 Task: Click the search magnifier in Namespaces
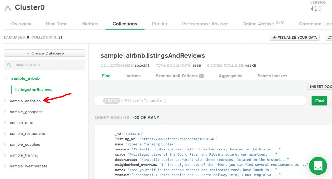(9, 65)
